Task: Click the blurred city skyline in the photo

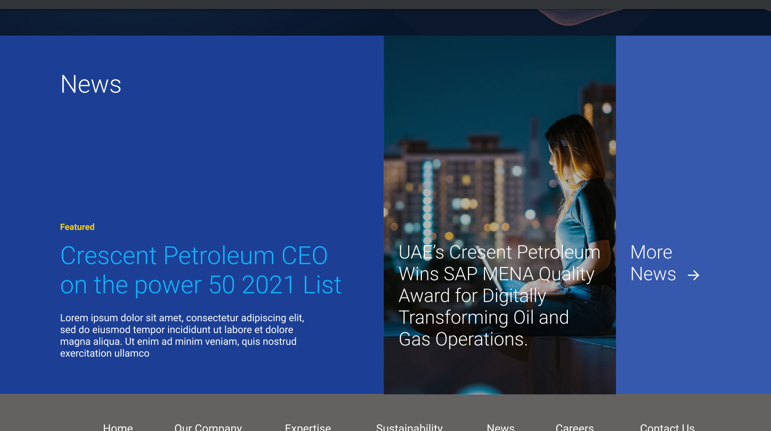Action: [x=451, y=181]
